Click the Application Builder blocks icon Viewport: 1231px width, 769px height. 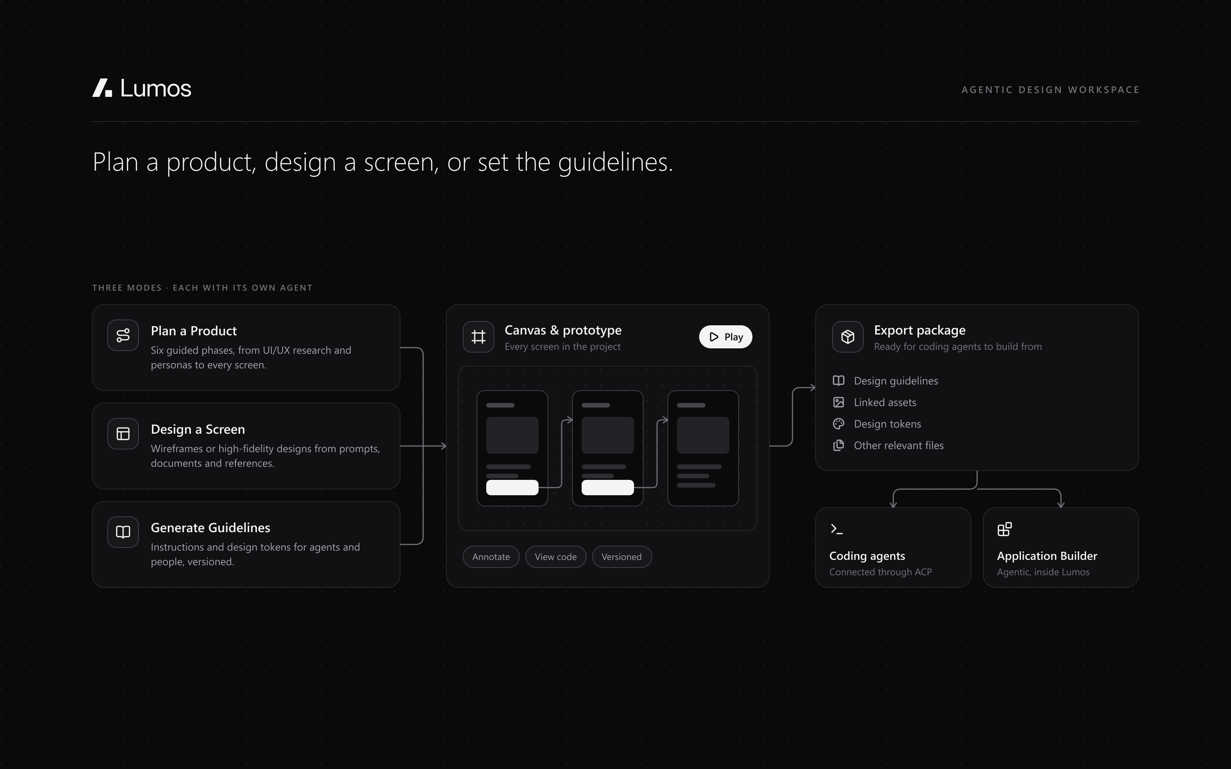[x=1005, y=529]
